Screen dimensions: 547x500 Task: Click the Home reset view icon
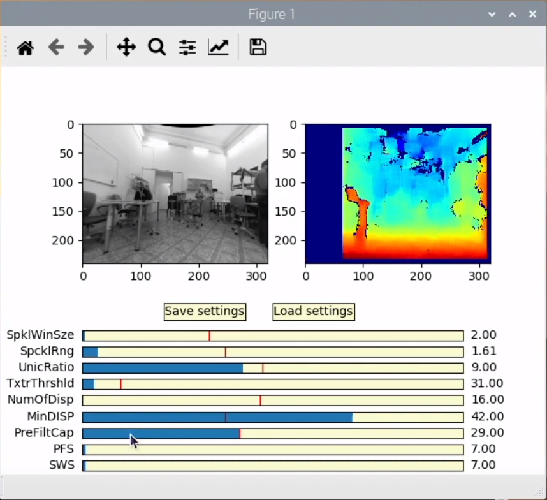[x=26, y=47]
